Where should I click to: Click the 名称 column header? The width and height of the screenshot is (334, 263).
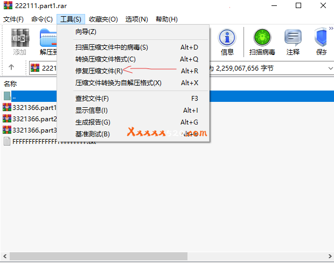[x=10, y=84]
